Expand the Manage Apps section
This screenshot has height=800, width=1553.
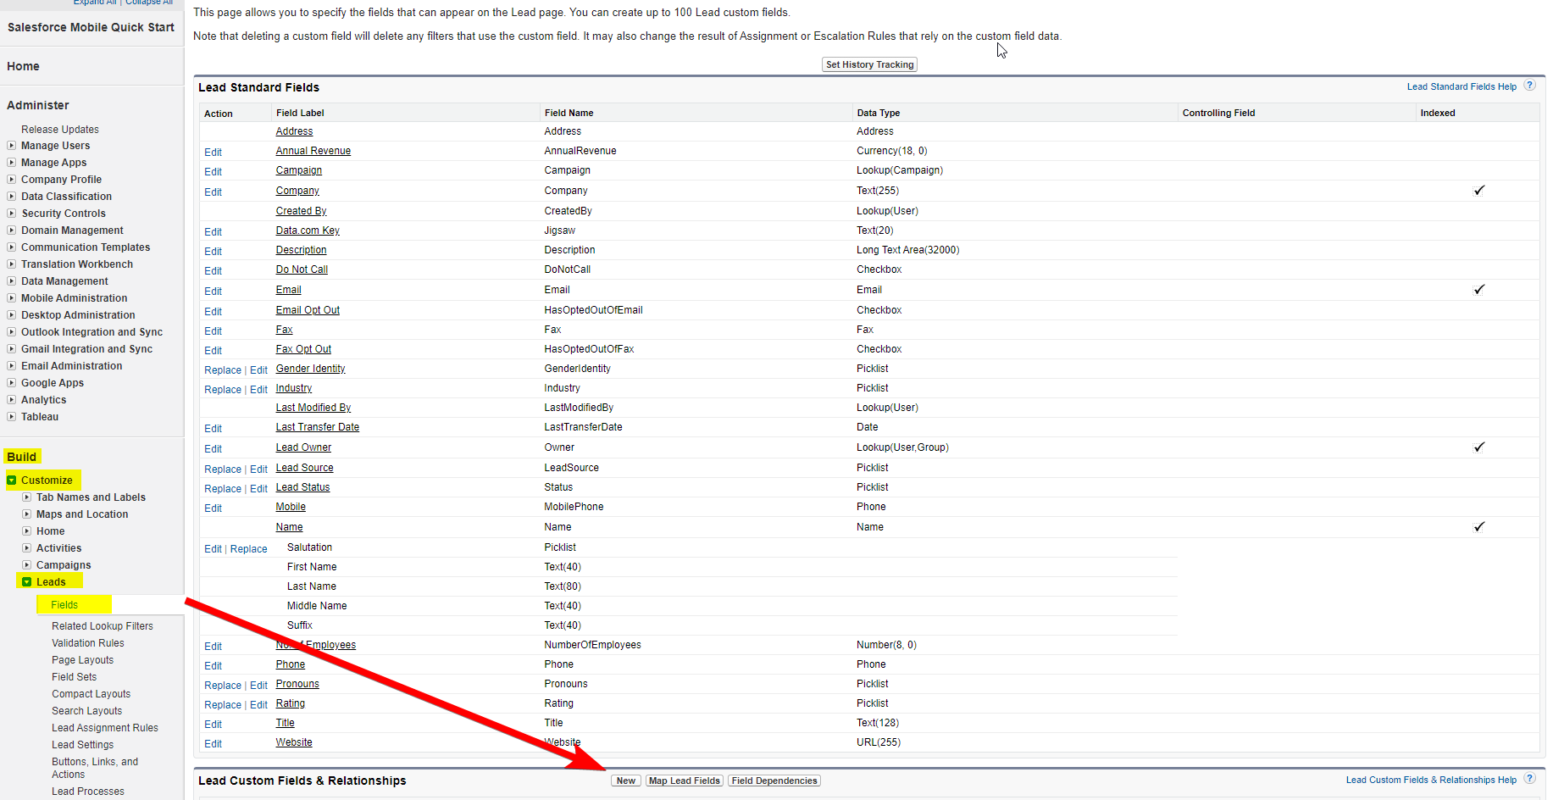(12, 163)
